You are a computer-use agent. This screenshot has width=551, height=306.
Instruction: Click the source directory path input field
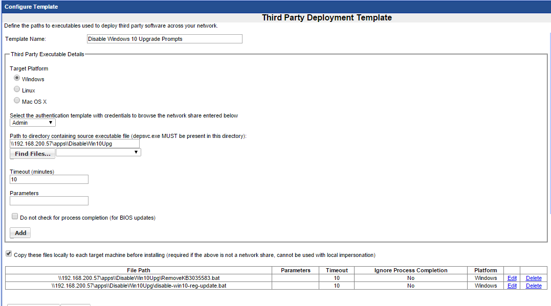point(75,144)
